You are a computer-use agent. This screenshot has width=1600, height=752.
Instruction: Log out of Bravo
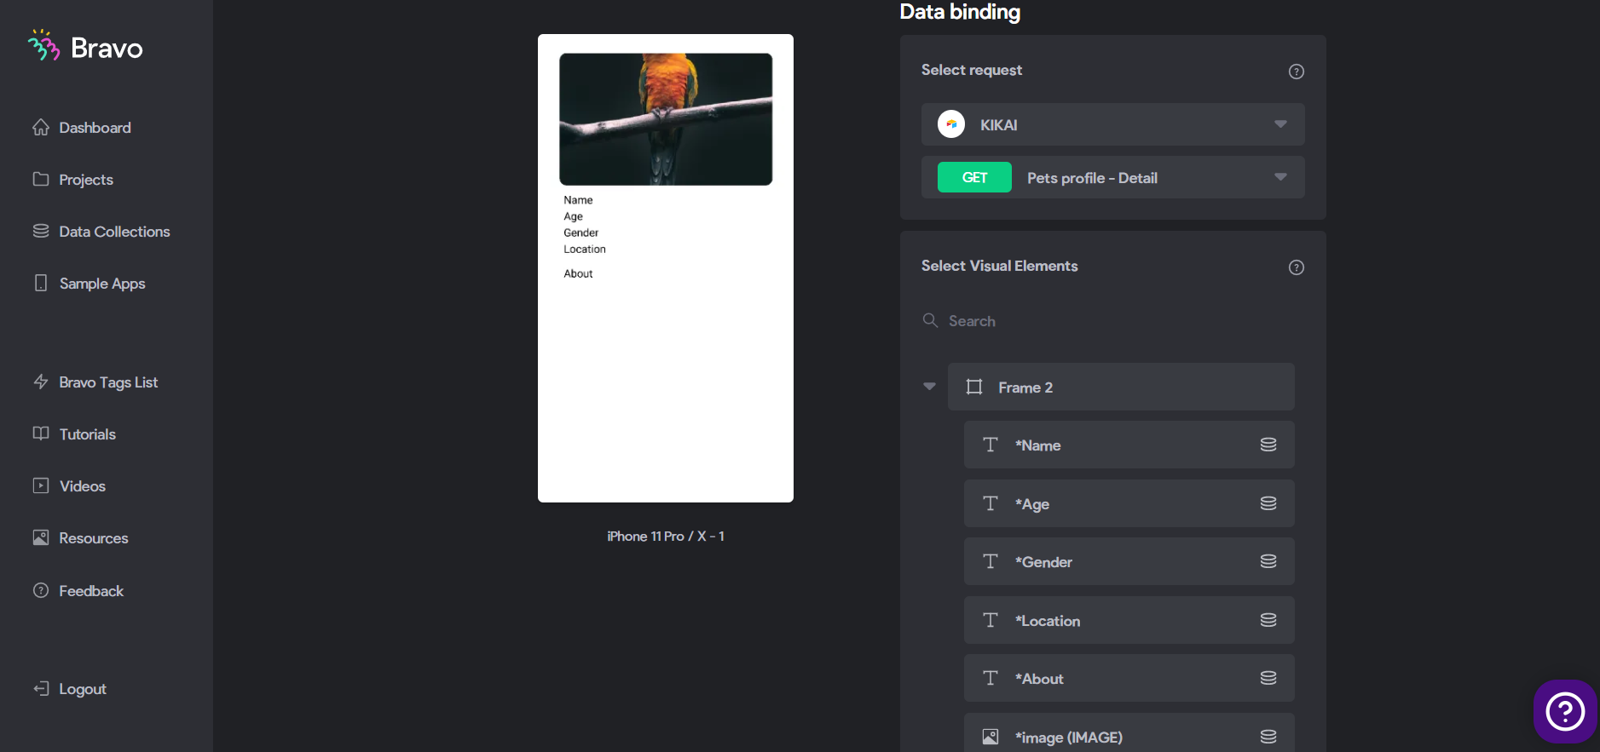point(70,689)
